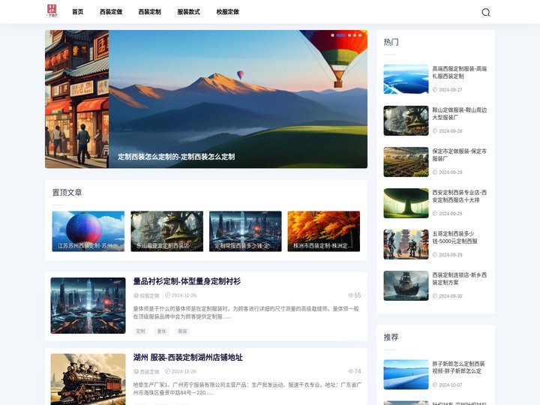540x405 pixels.
Task: Click the blue shoreline thumbnail of 胖子新郎 article
Action: [406, 374]
